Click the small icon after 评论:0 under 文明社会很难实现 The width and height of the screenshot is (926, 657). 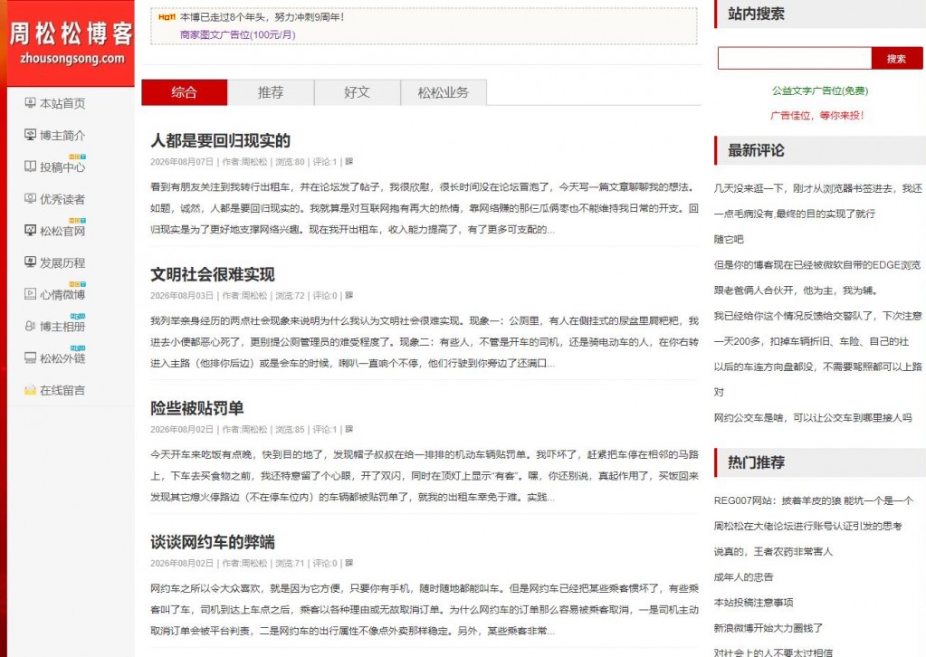coord(349,295)
